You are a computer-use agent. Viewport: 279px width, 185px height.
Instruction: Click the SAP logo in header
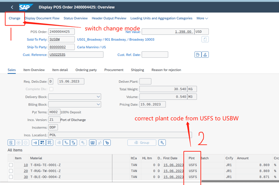pos(26,7)
